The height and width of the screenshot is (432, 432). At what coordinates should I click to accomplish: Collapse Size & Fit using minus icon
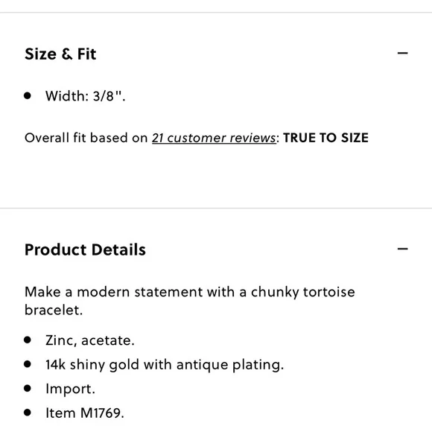click(x=402, y=53)
